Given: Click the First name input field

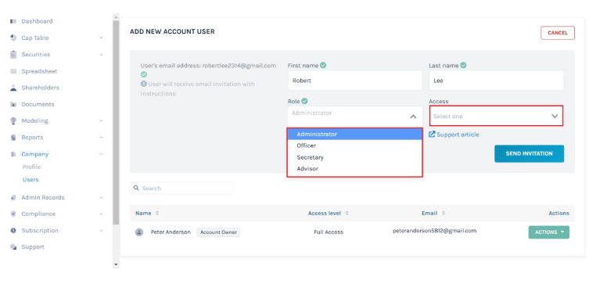Looking at the screenshot, I should pos(354,81).
